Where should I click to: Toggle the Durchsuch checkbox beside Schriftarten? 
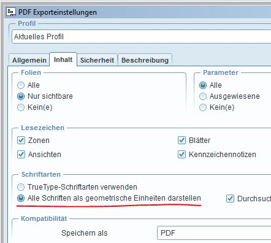coord(230,199)
